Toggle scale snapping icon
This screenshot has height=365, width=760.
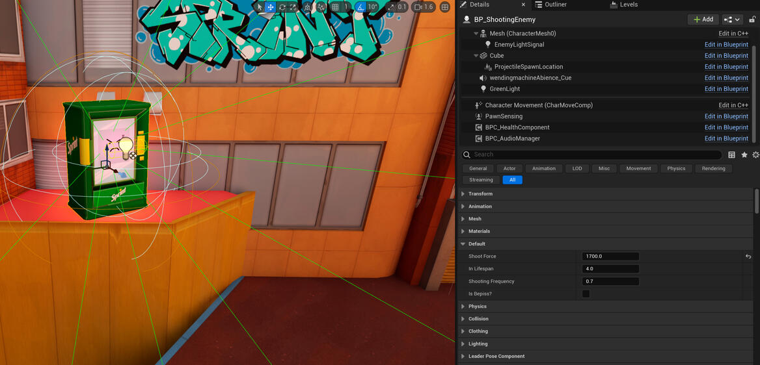pos(390,6)
